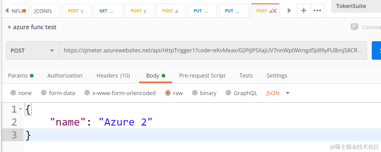Screen dimensions: 381x152
Task: Choose x-www-form-urlencoded body option
Action: 87,93
